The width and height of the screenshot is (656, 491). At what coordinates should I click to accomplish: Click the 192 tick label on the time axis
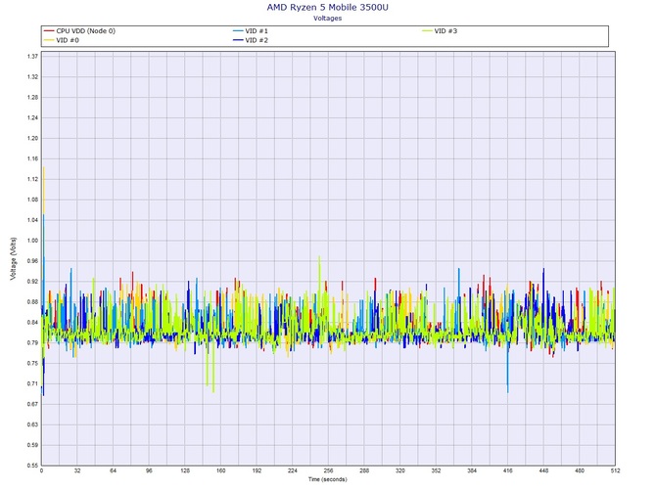tap(257, 470)
